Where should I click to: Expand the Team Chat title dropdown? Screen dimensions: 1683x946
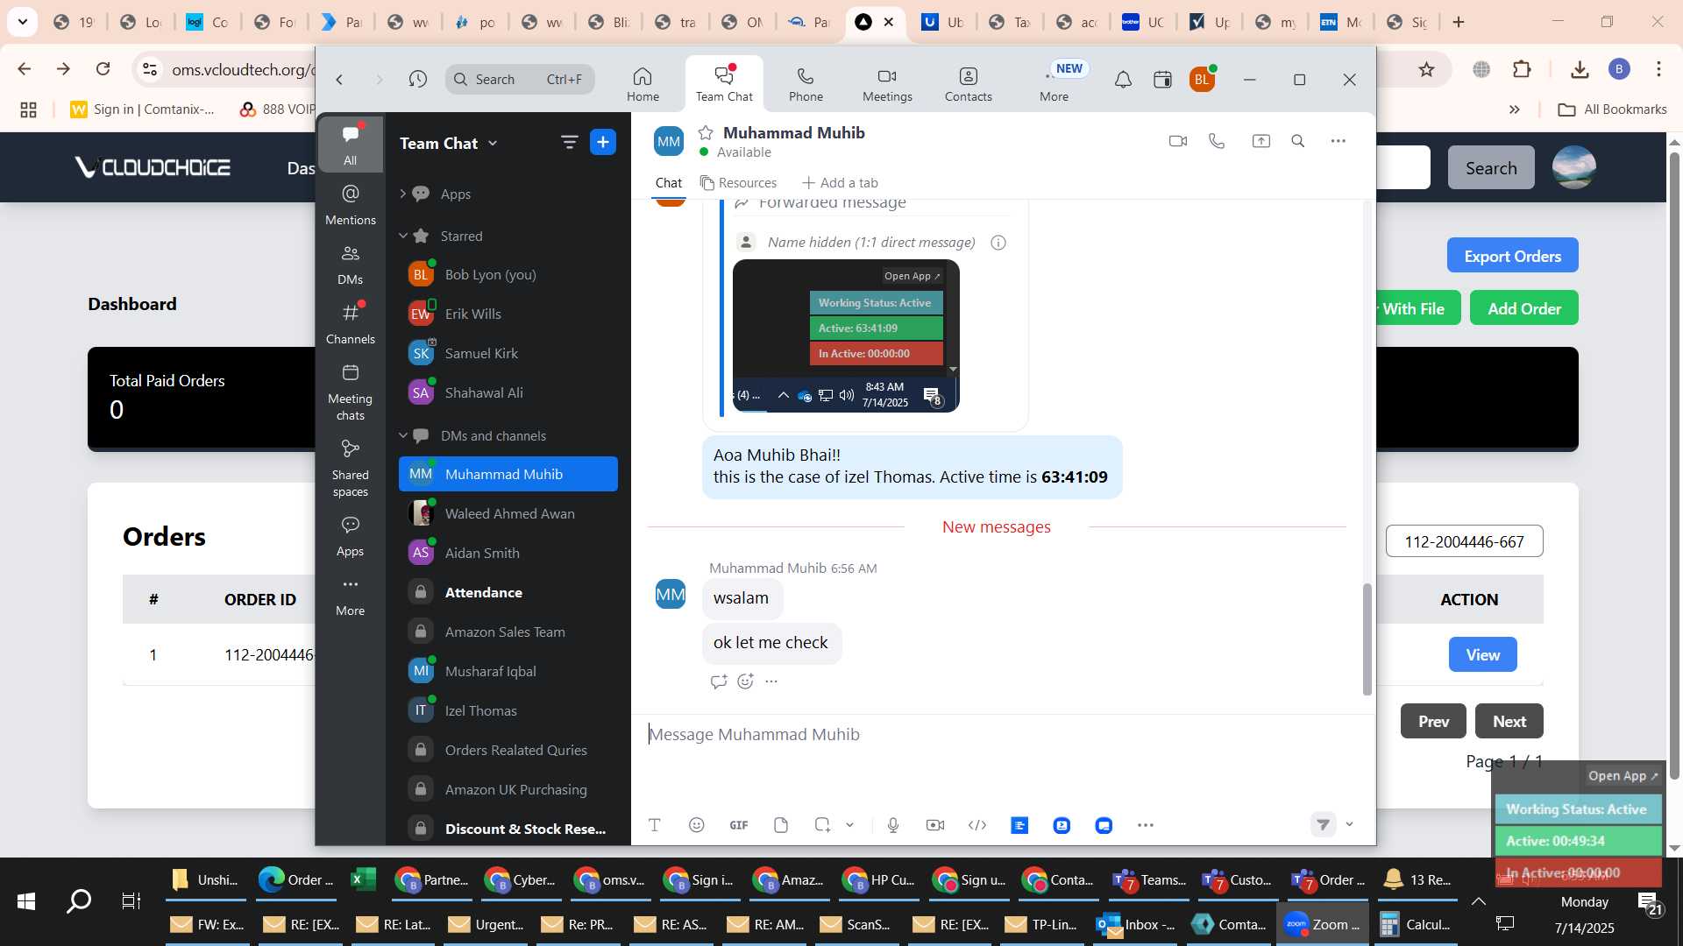[x=493, y=144]
